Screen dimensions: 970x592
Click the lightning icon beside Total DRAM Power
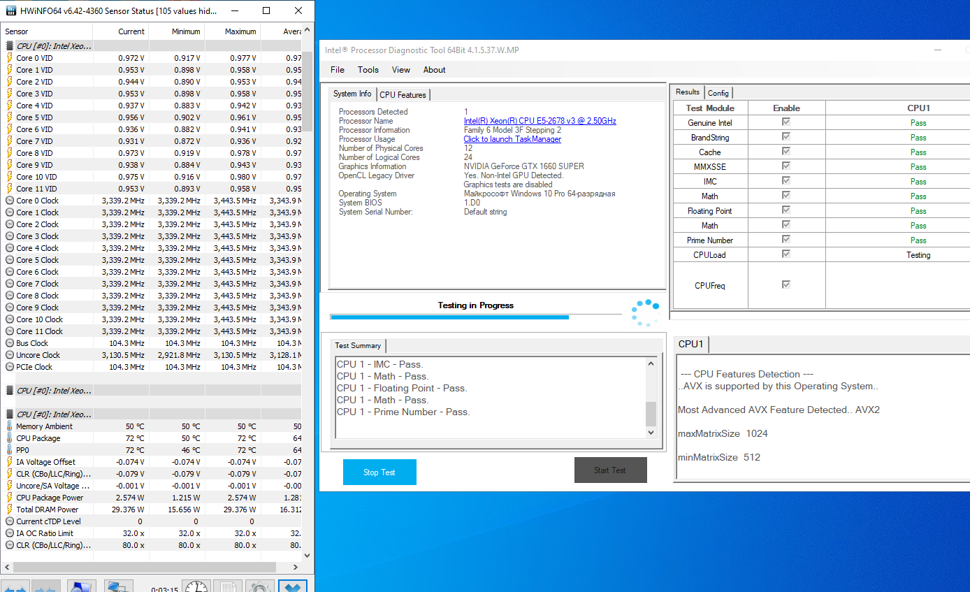pyautogui.click(x=9, y=510)
